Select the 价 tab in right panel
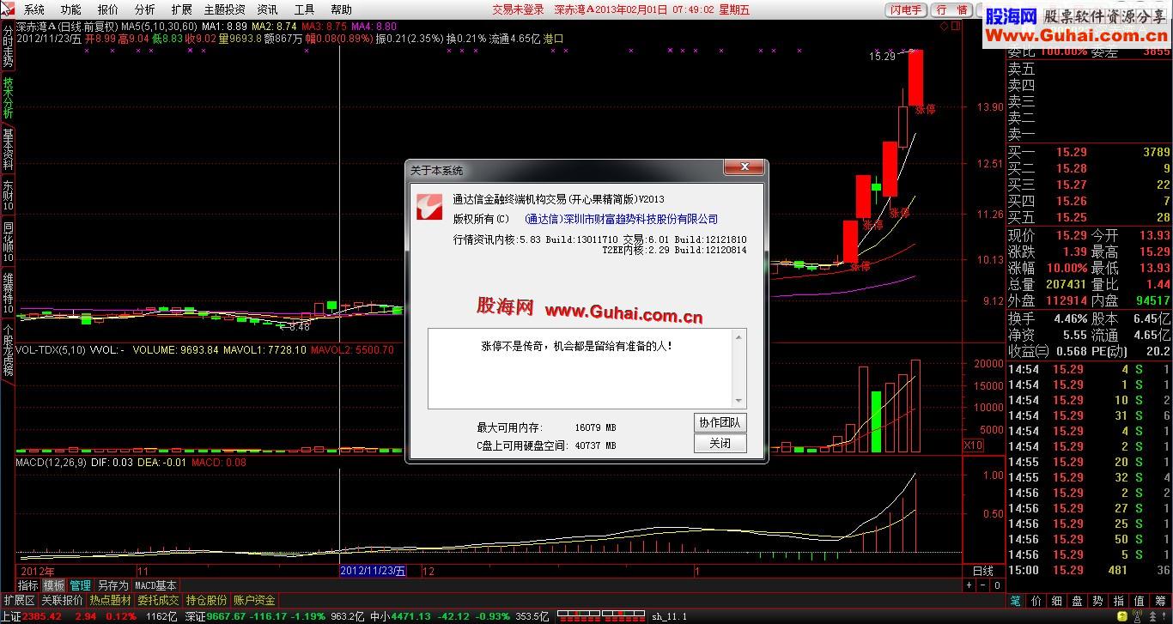Image resolution: width=1173 pixels, height=624 pixels. tap(1036, 600)
